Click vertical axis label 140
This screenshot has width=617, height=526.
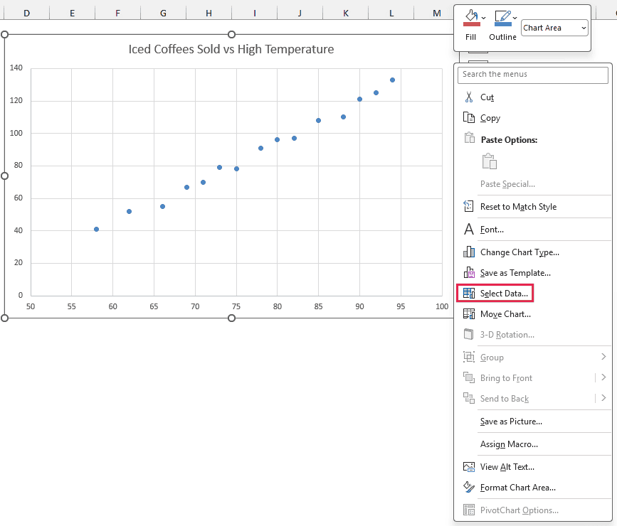pos(16,68)
